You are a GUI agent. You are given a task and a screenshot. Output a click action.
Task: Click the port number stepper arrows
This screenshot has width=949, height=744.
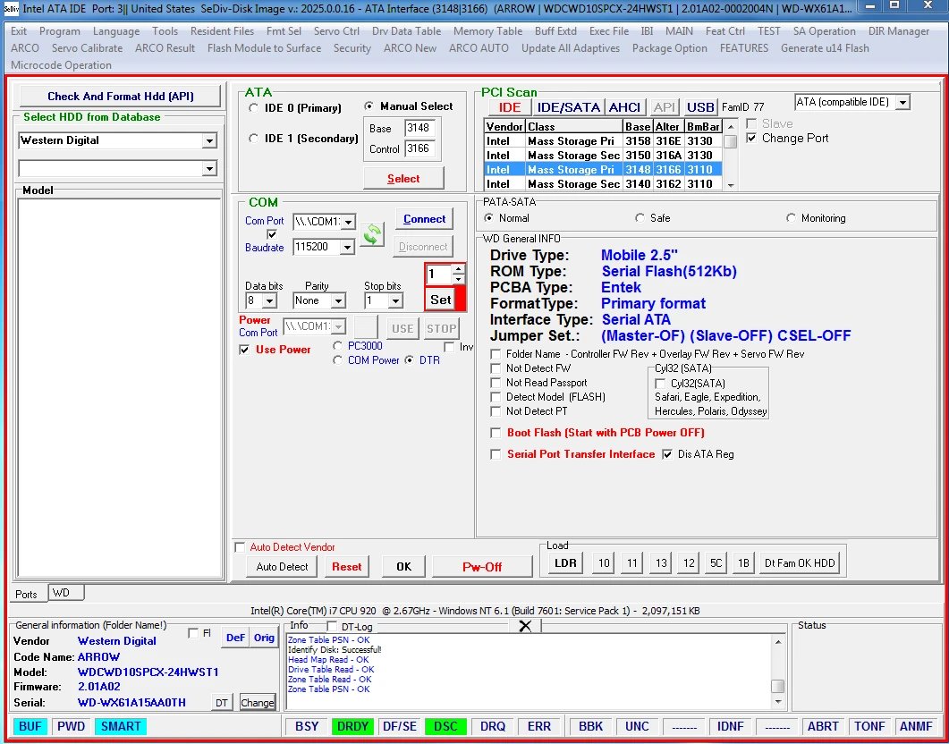click(459, 274)
